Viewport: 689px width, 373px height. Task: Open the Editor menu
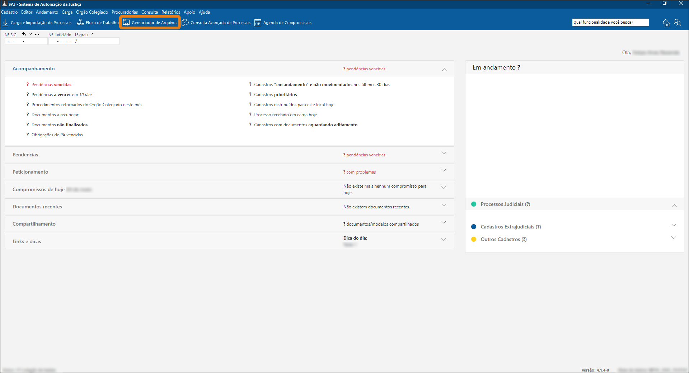[x=27, y=12]
